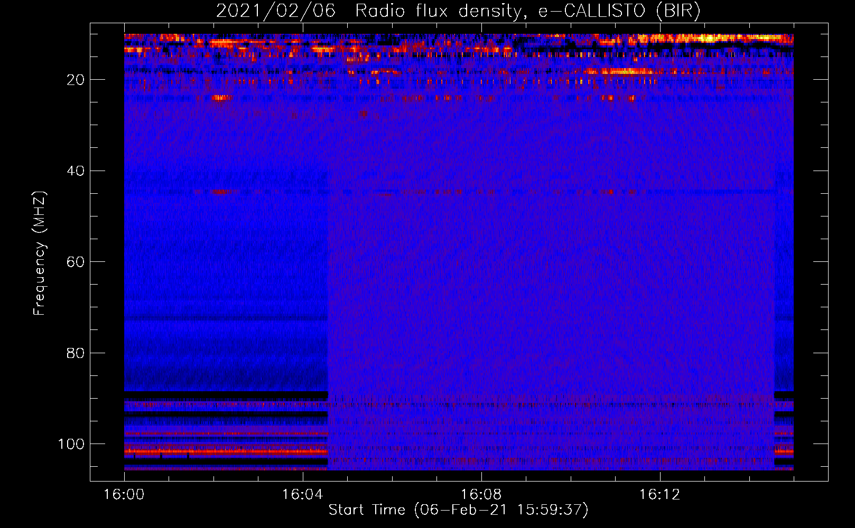Click the '80' frequency tick label
The width and height of the screenshot is (855, 528).
point(76,353)
